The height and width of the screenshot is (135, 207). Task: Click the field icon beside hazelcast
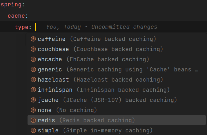tap(33, 80)
